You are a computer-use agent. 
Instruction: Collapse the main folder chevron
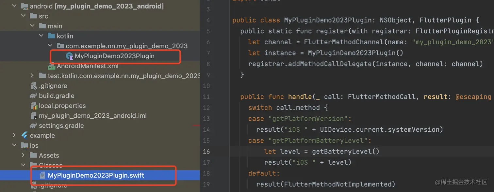(32, 26)
